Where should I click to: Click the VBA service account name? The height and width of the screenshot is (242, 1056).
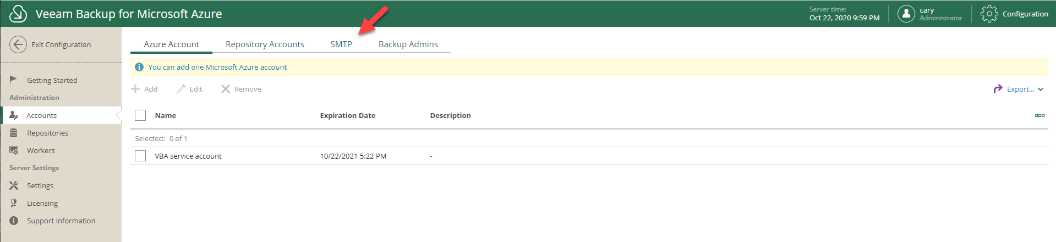tap(188, 156)
